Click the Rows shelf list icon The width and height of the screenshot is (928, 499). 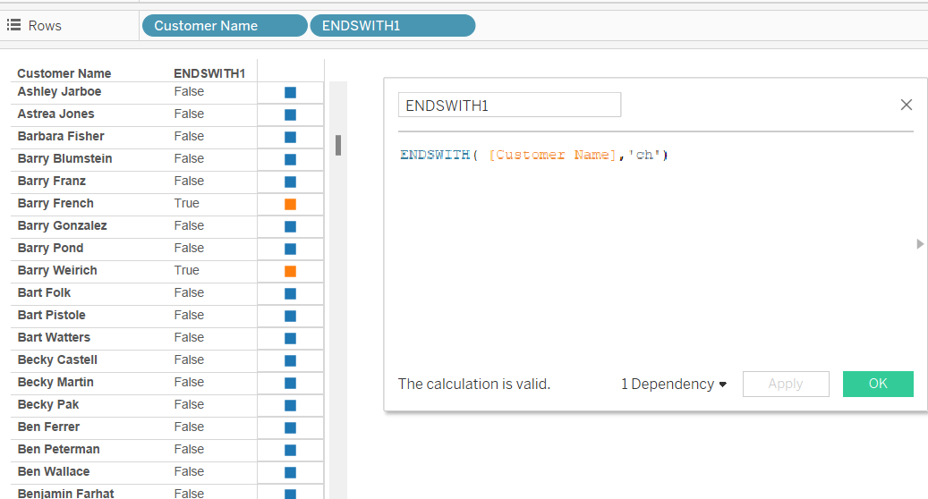coord(13,25)
